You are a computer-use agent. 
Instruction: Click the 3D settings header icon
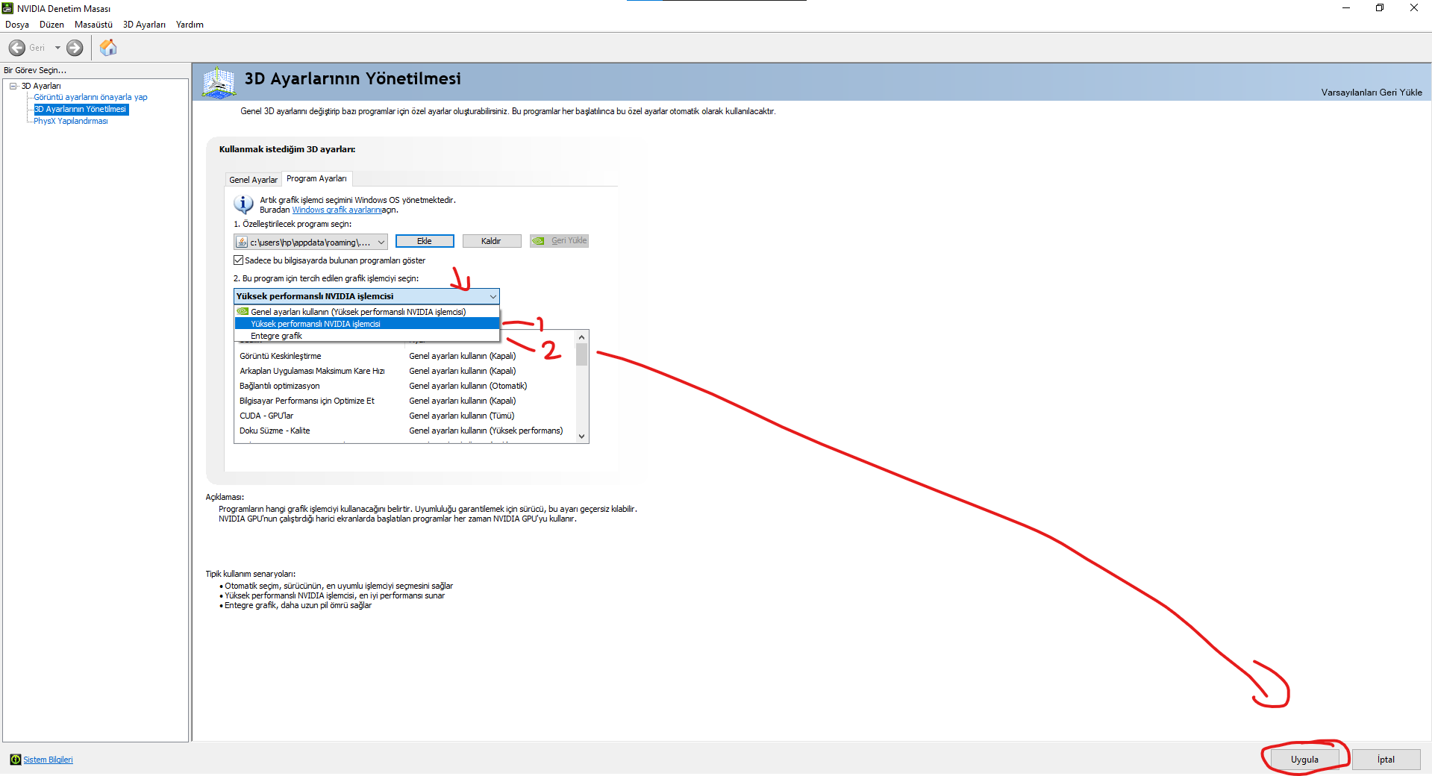pos(219,82)
